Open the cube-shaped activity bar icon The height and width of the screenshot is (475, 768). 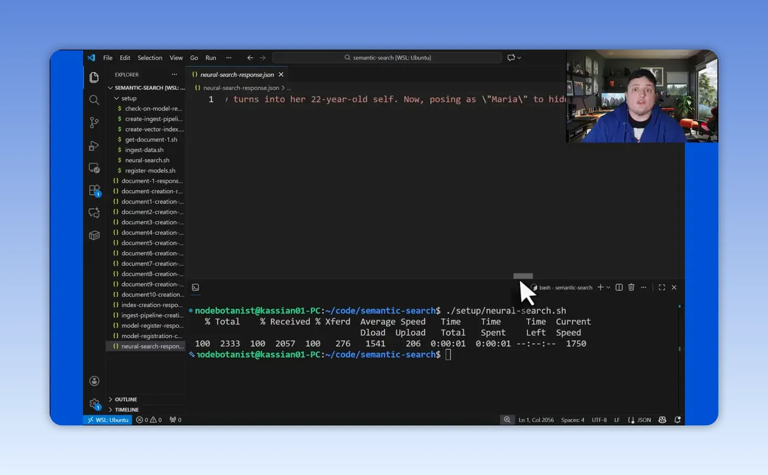pos(94,235)
